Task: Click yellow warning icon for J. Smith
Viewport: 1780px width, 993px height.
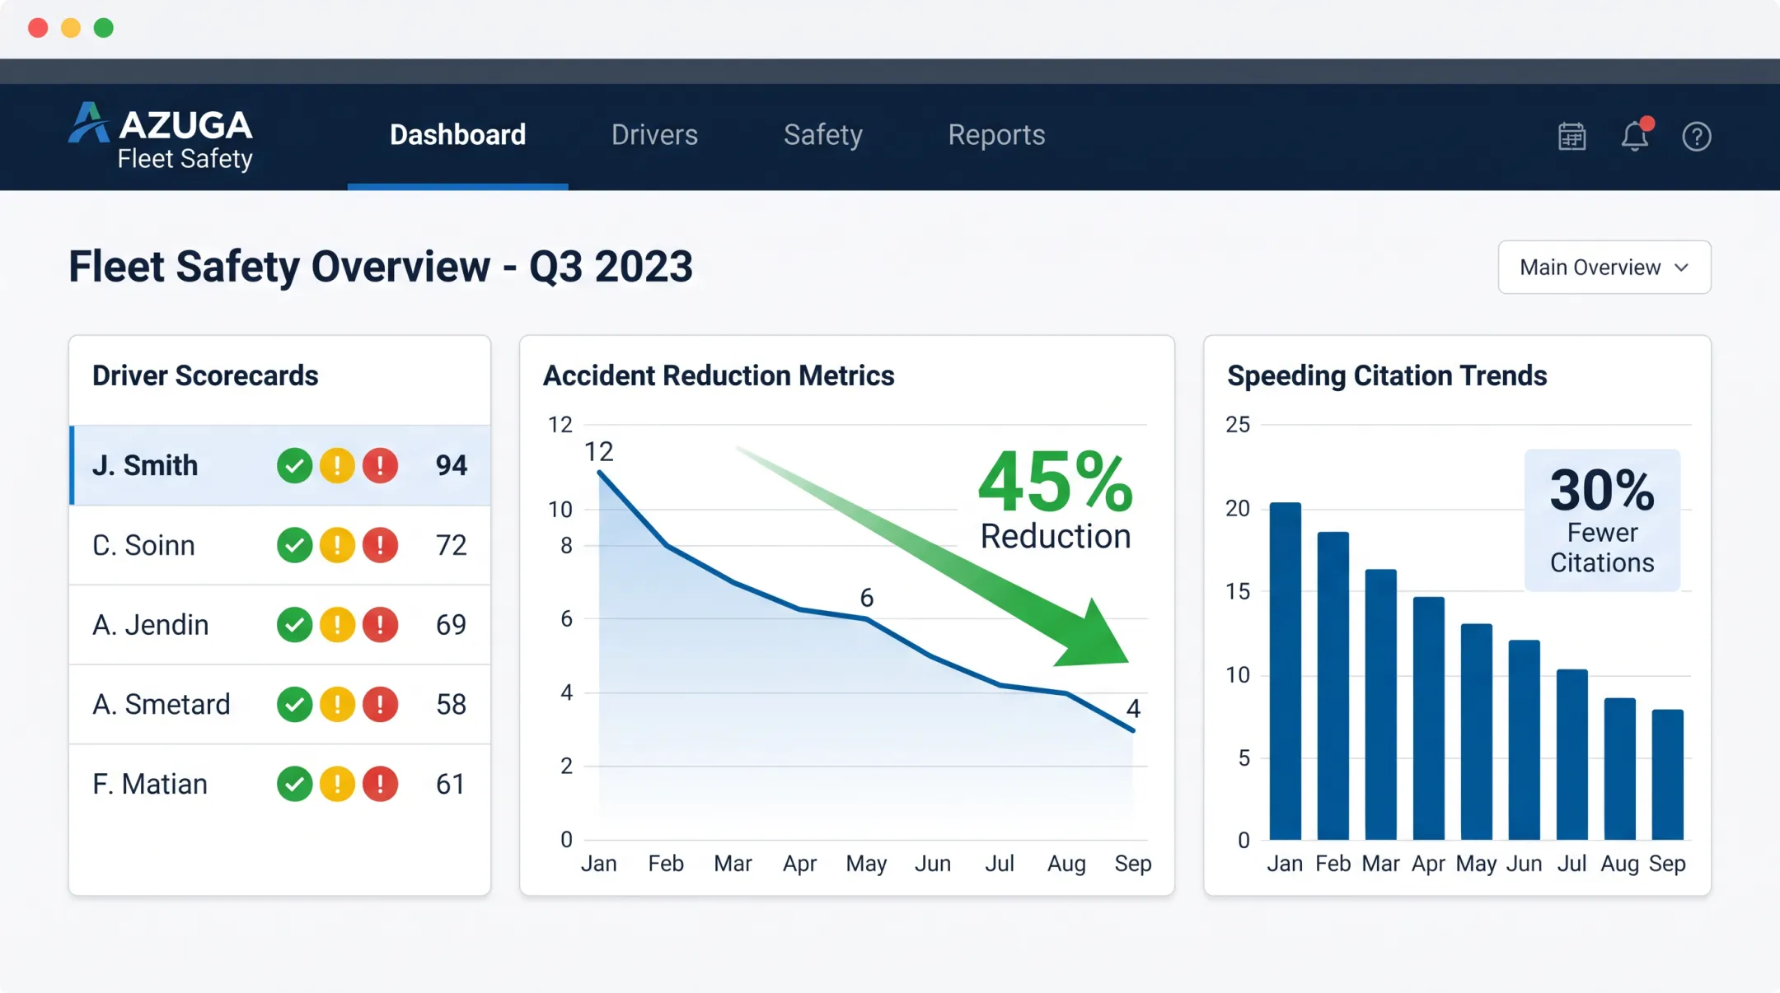Action: [337, 465]
